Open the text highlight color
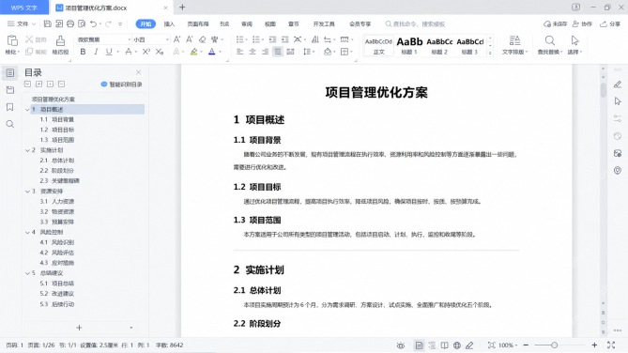The image size is (628, 353). (194, 52)
